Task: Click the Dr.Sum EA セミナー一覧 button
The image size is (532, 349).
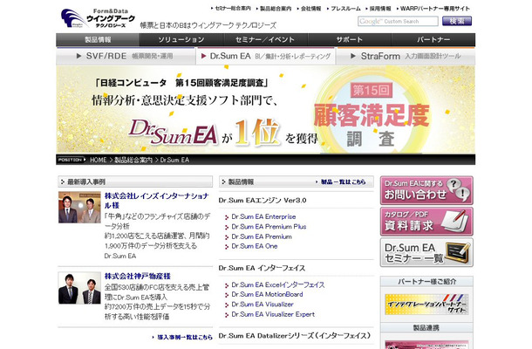Action: [x=426, y=252]
